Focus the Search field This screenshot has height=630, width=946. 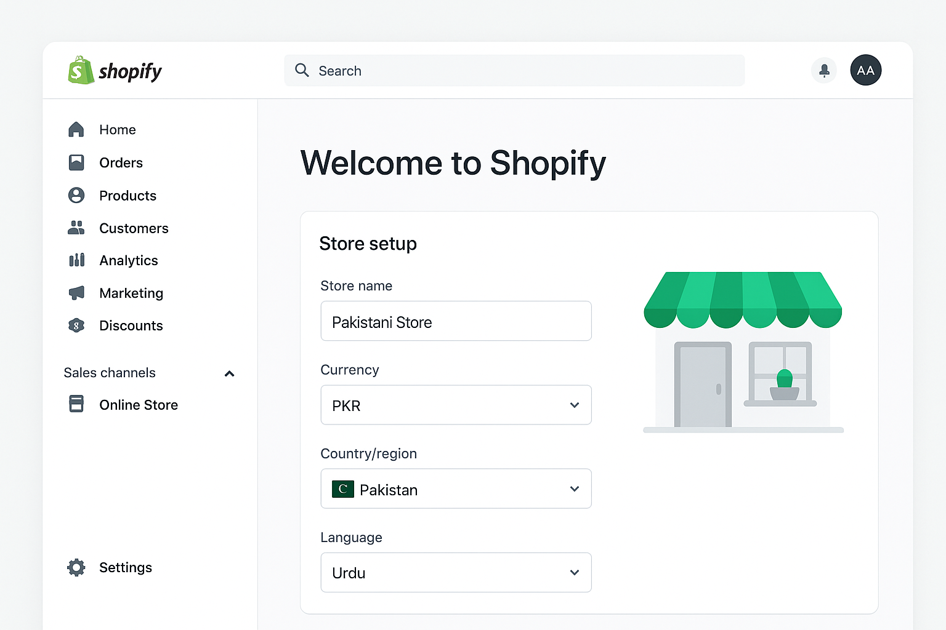click(514, 70)
